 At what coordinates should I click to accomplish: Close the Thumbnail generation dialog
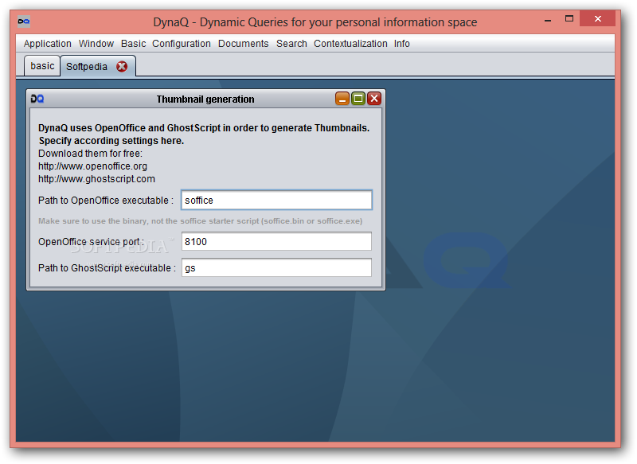coord(373,98)
